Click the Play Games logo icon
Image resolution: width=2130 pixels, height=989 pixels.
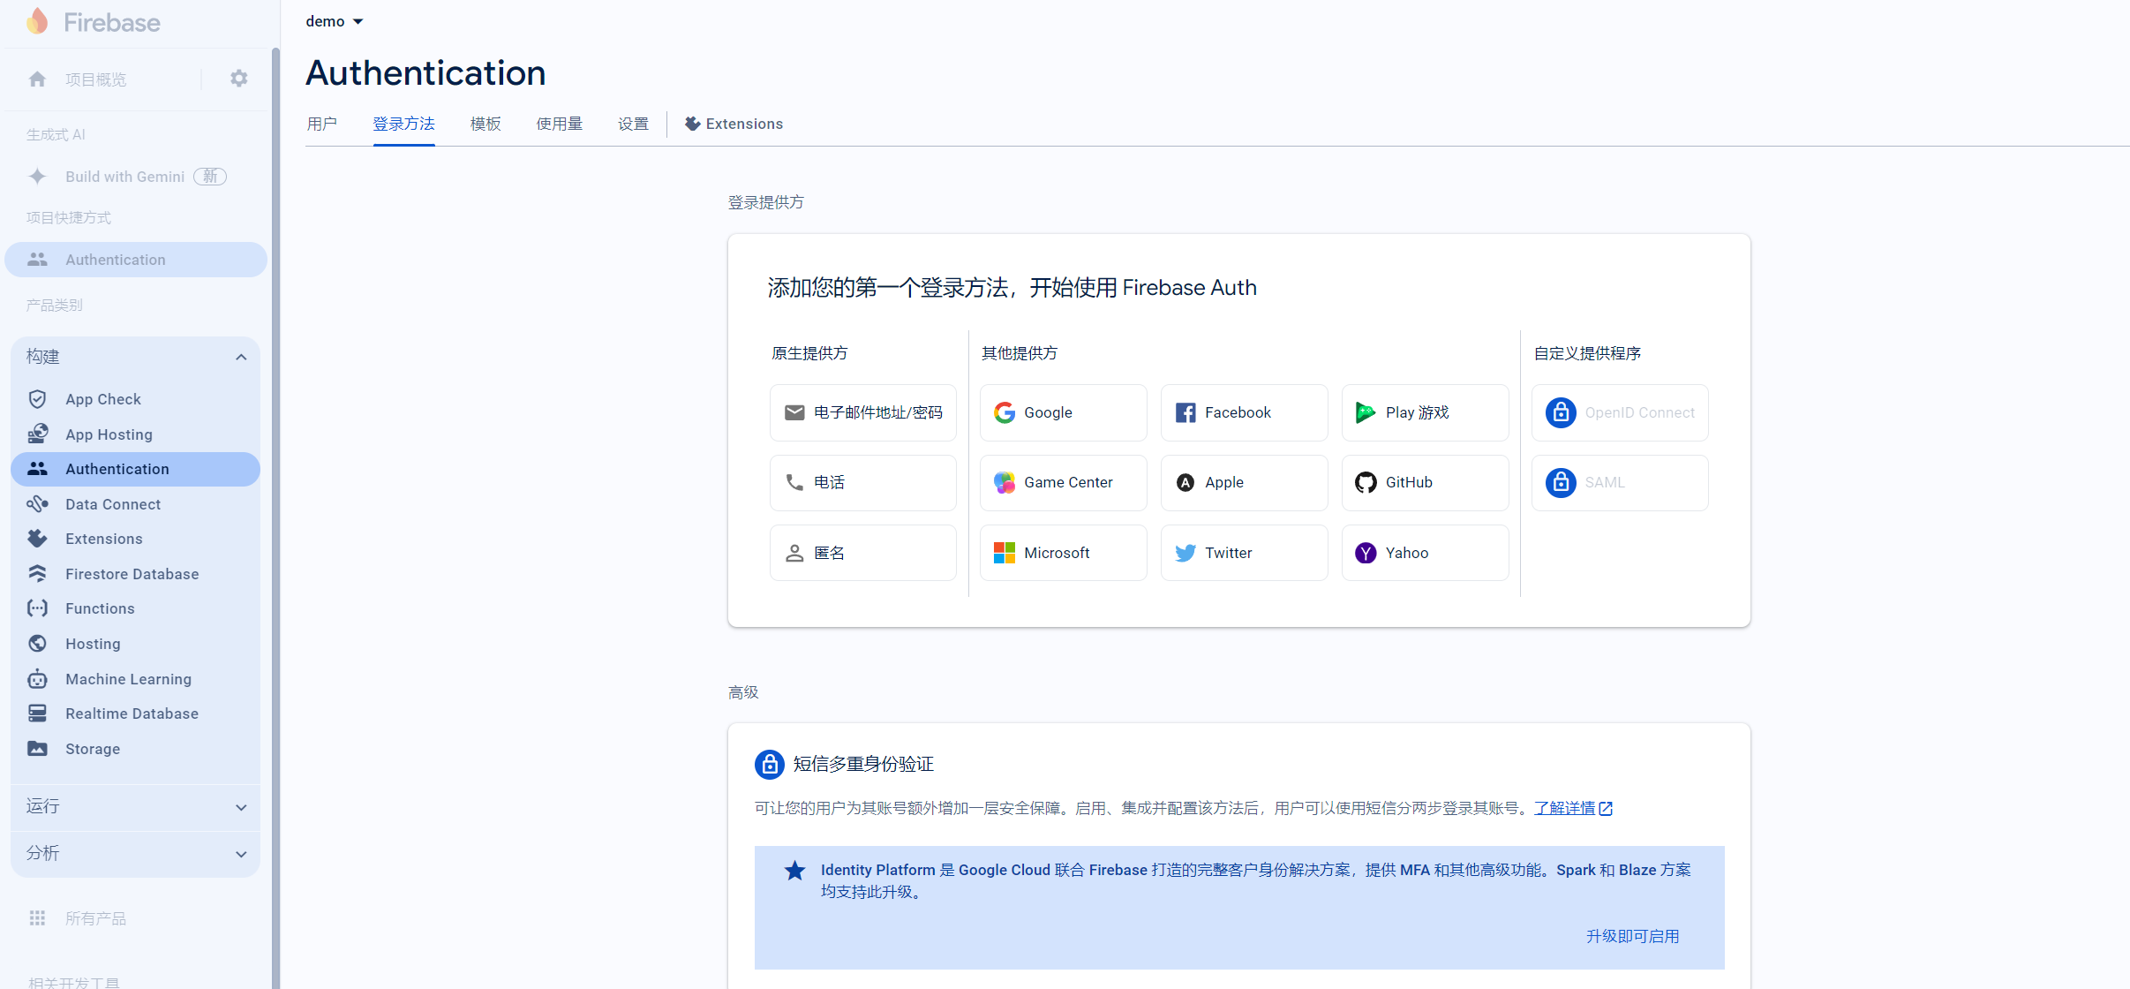click(x=1366, y=412)
